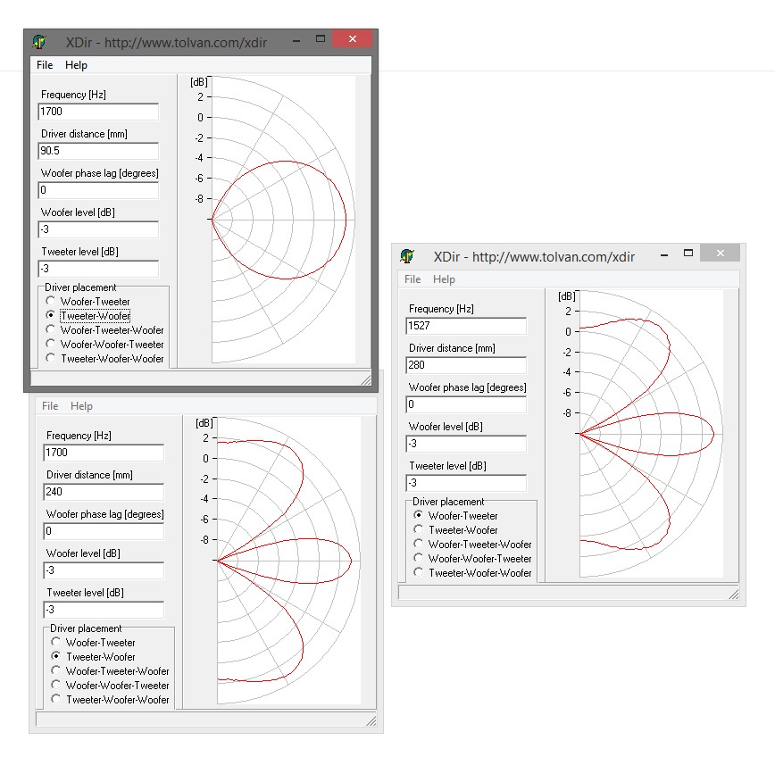
Task: Choose Woofer-Woofer-Tweeter in top-left window
Action: (x=104, y=345)
